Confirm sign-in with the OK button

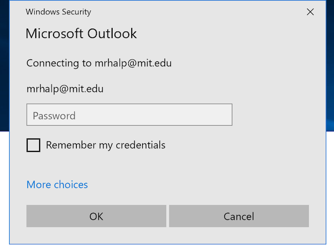(x=96, y=216)
